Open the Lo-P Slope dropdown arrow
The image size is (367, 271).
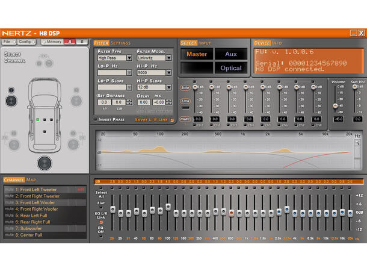(x=129, y=87)
